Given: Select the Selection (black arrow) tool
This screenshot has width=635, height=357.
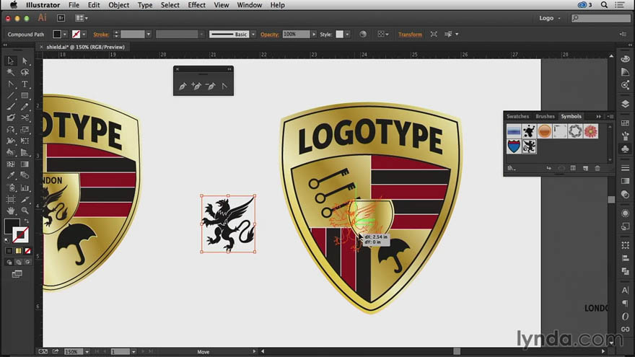Looking at the screenshot, I should tap(11, 61).
